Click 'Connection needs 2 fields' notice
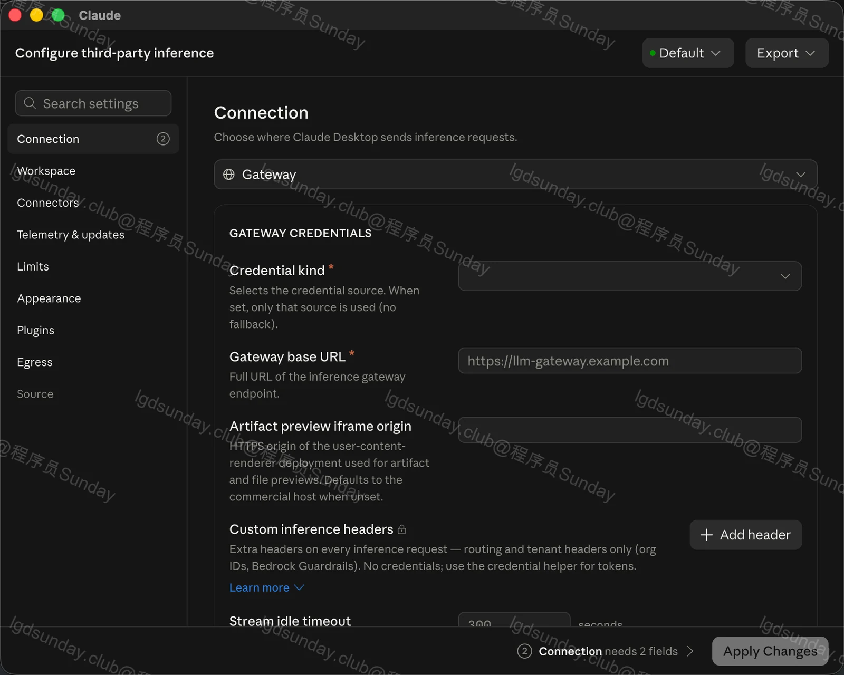 606,651
